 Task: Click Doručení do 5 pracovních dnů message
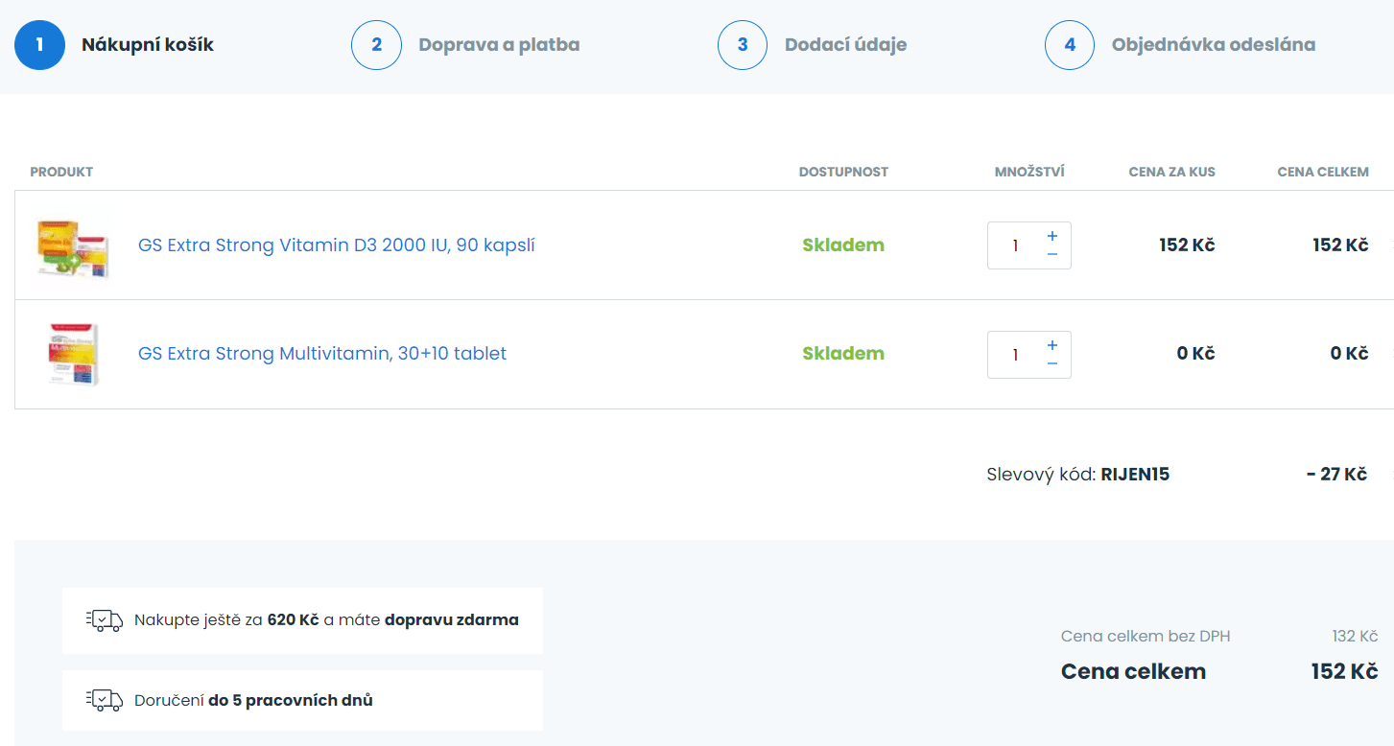(253, 701)
